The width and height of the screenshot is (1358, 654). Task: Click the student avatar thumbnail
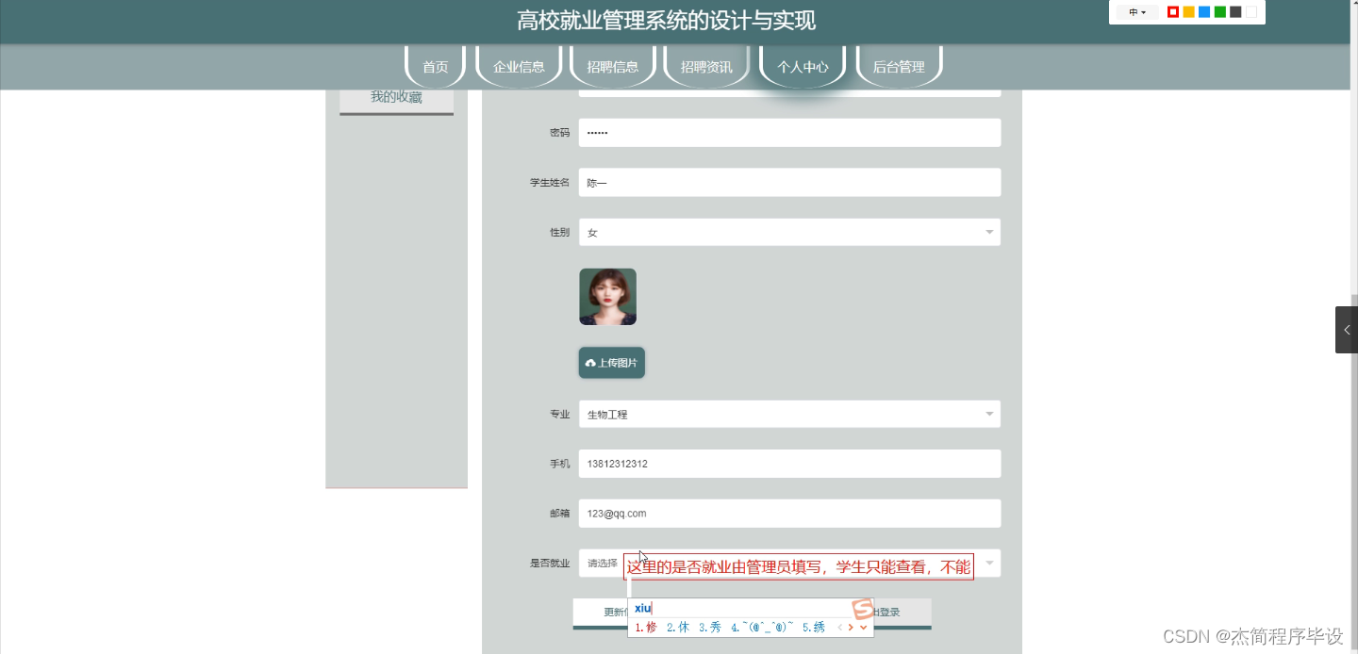point(606,296)
